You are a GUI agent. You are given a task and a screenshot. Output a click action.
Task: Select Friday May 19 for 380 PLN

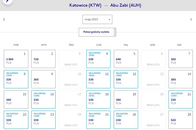tap(126, 99)
